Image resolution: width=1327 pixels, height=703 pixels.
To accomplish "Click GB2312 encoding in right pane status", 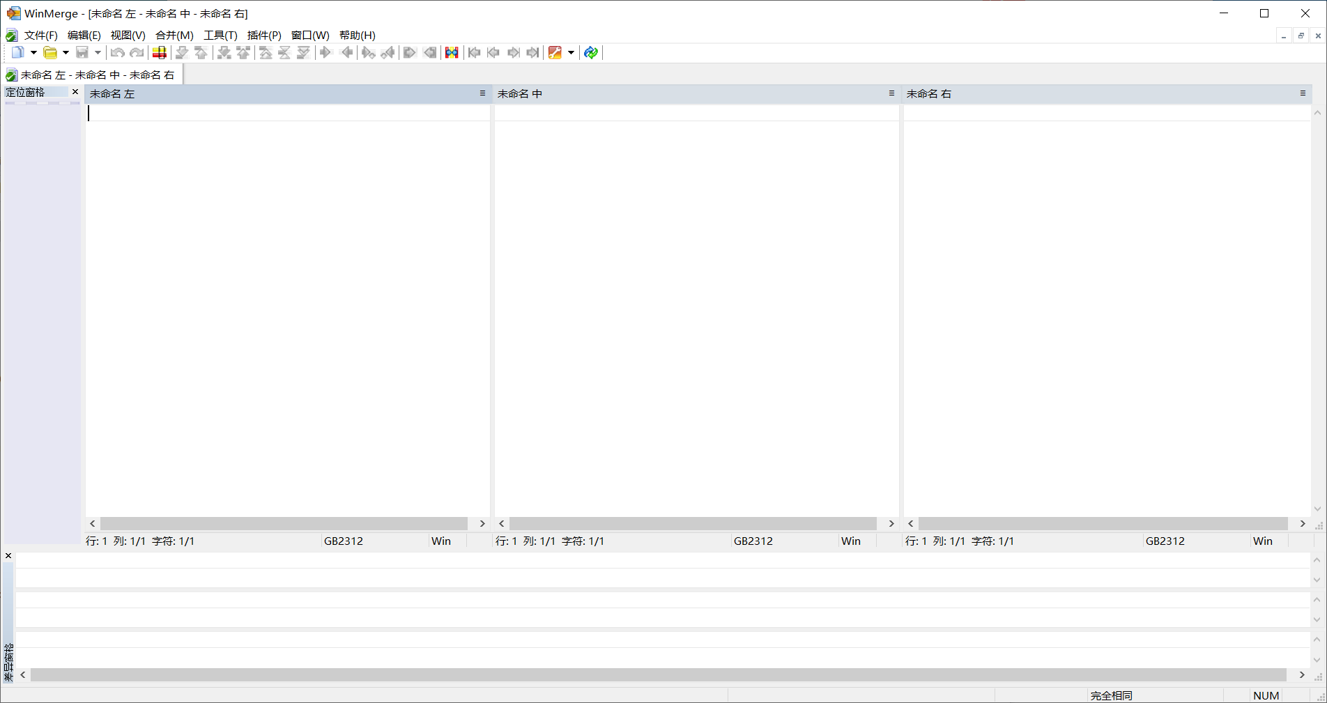I will pos(1165,541).
